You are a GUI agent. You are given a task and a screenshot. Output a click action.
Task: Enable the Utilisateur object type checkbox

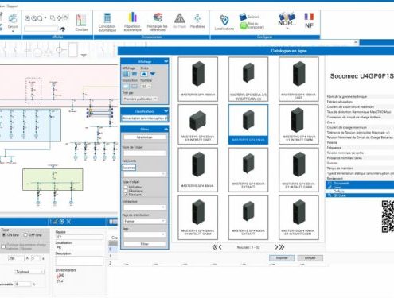coord(126,187)
